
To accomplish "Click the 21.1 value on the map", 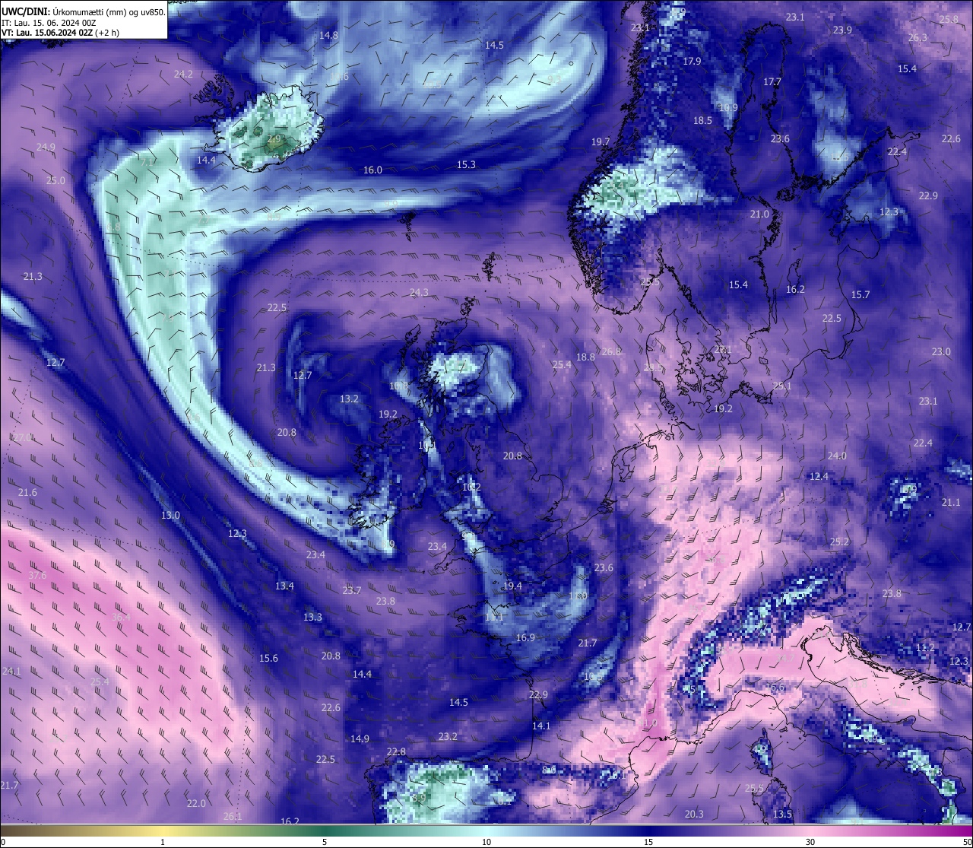I will click(x=951, y=503).
